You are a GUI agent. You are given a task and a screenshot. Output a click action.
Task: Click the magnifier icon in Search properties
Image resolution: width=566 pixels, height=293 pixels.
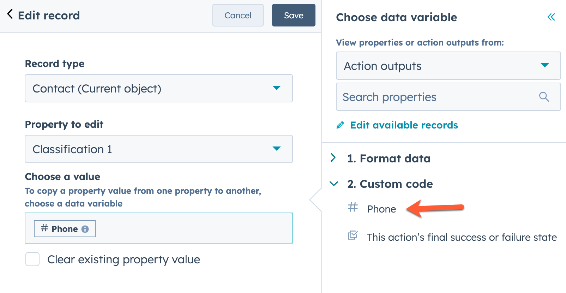pyautogui.click(x=544, y=97)
